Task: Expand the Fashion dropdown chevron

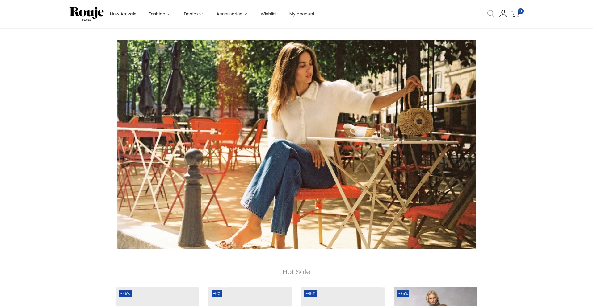Action: pos(169,14)
